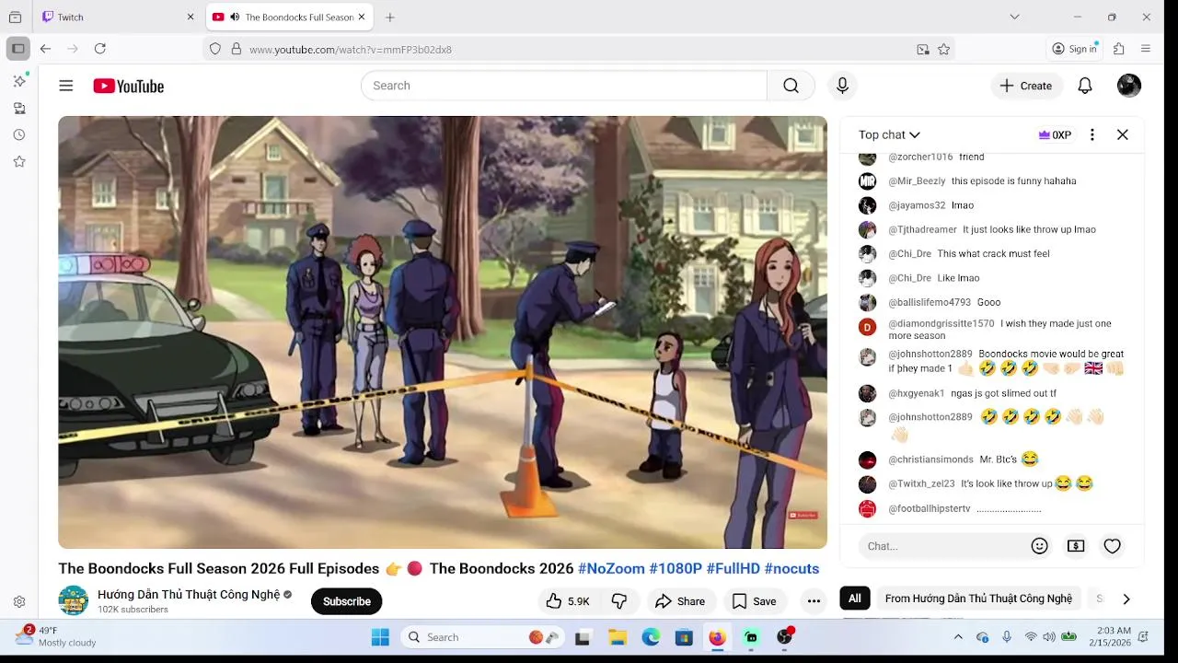1178x663 pixels.
Task: List all tabs dropdown arrow
Action: (x=1014, y=17)
